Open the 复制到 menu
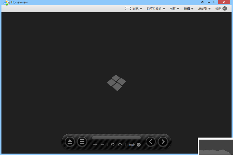 pos(204,9)
